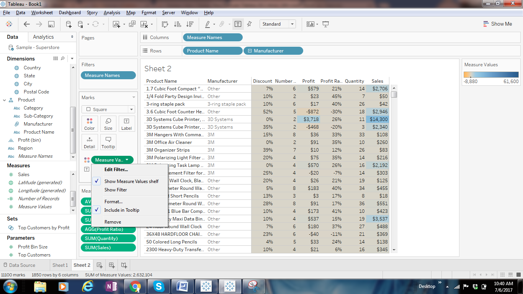The width and height of the screenshot is (523, 294).
Task: Open the File menu
Action: point(7,13)
